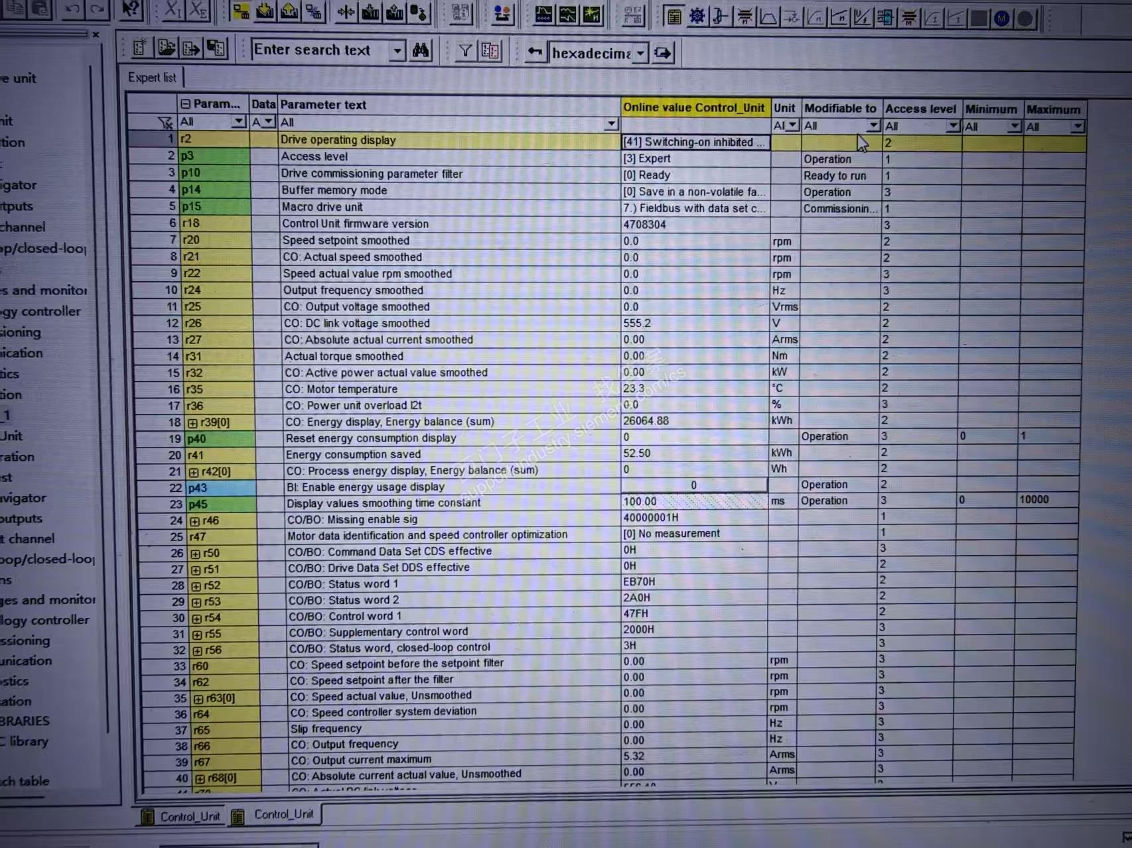Click the Modifiable to column header
This screenshot has height=848, width=1132.
(841, 108)
